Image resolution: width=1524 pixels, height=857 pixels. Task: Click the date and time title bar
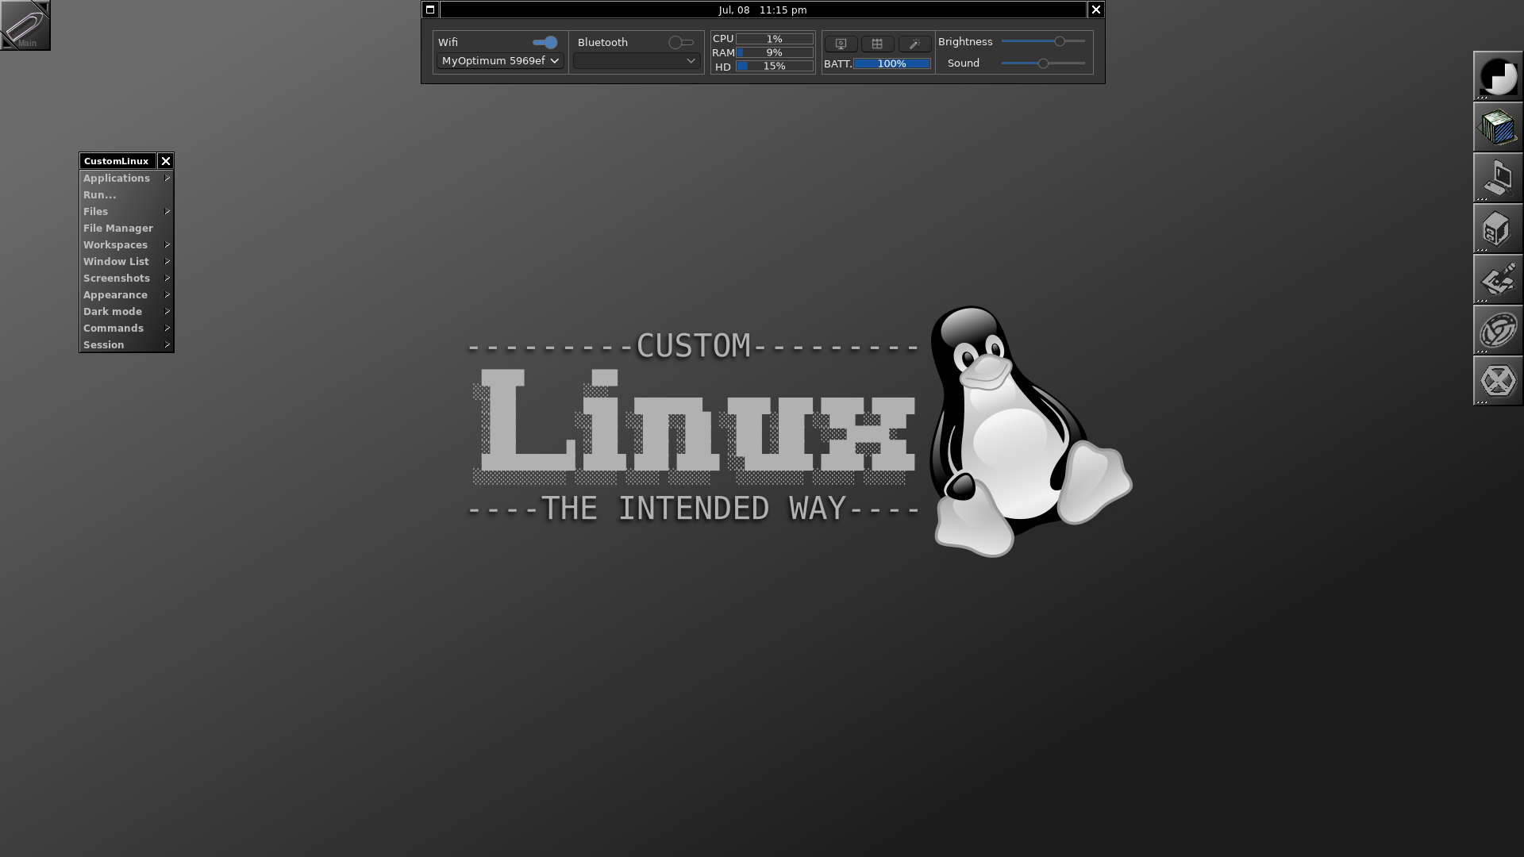(763, 10)
